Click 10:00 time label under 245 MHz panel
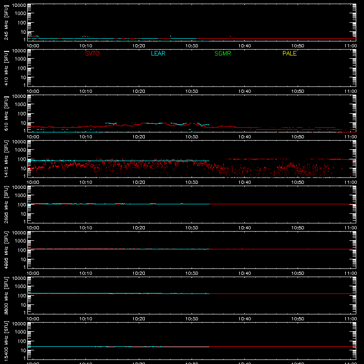Viewport: 364px width, 364px height. pyautogui.click(x=33, y=46)
